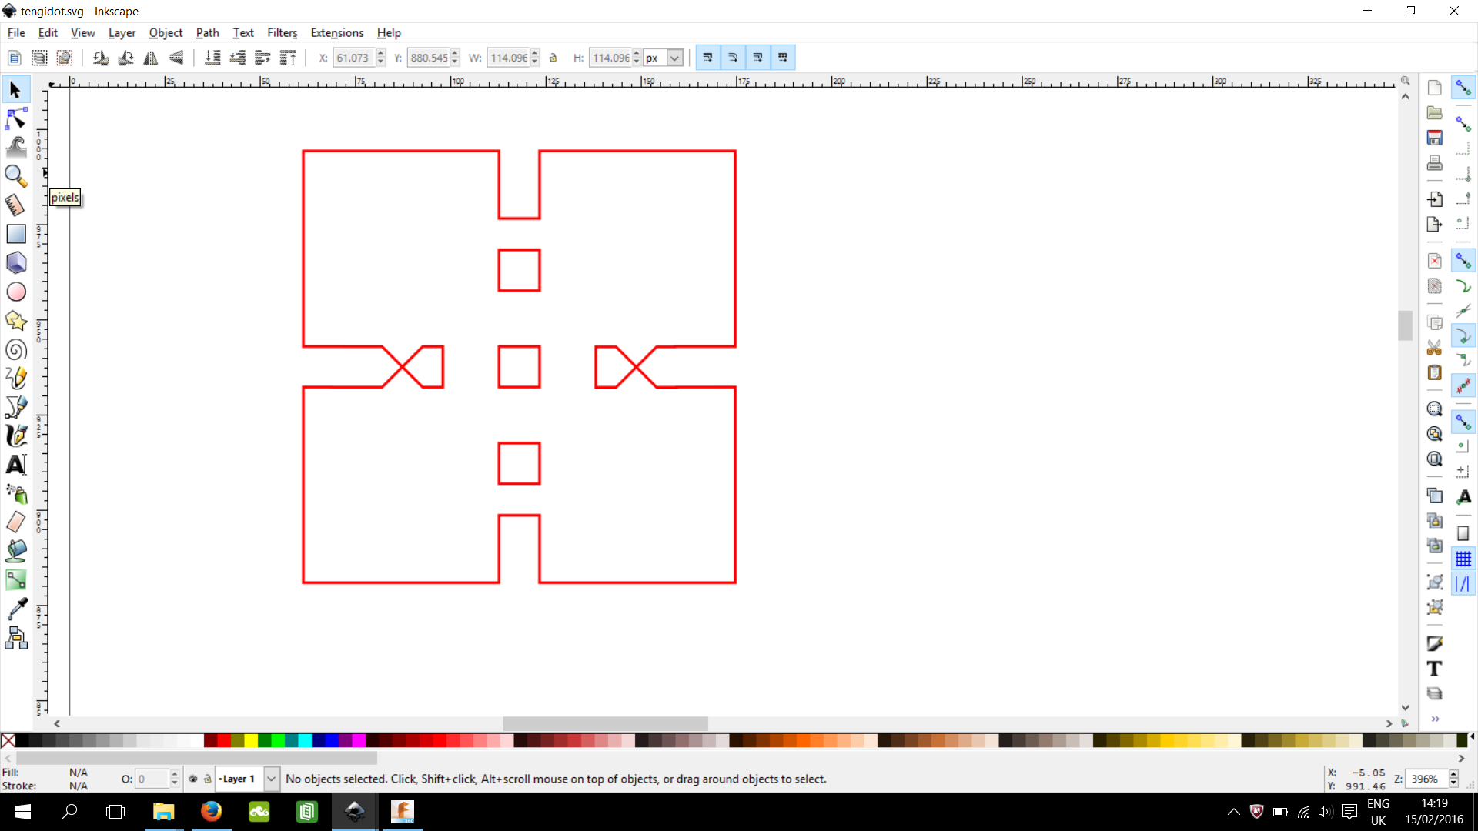Toggle snap to guides

point(1463,585)
